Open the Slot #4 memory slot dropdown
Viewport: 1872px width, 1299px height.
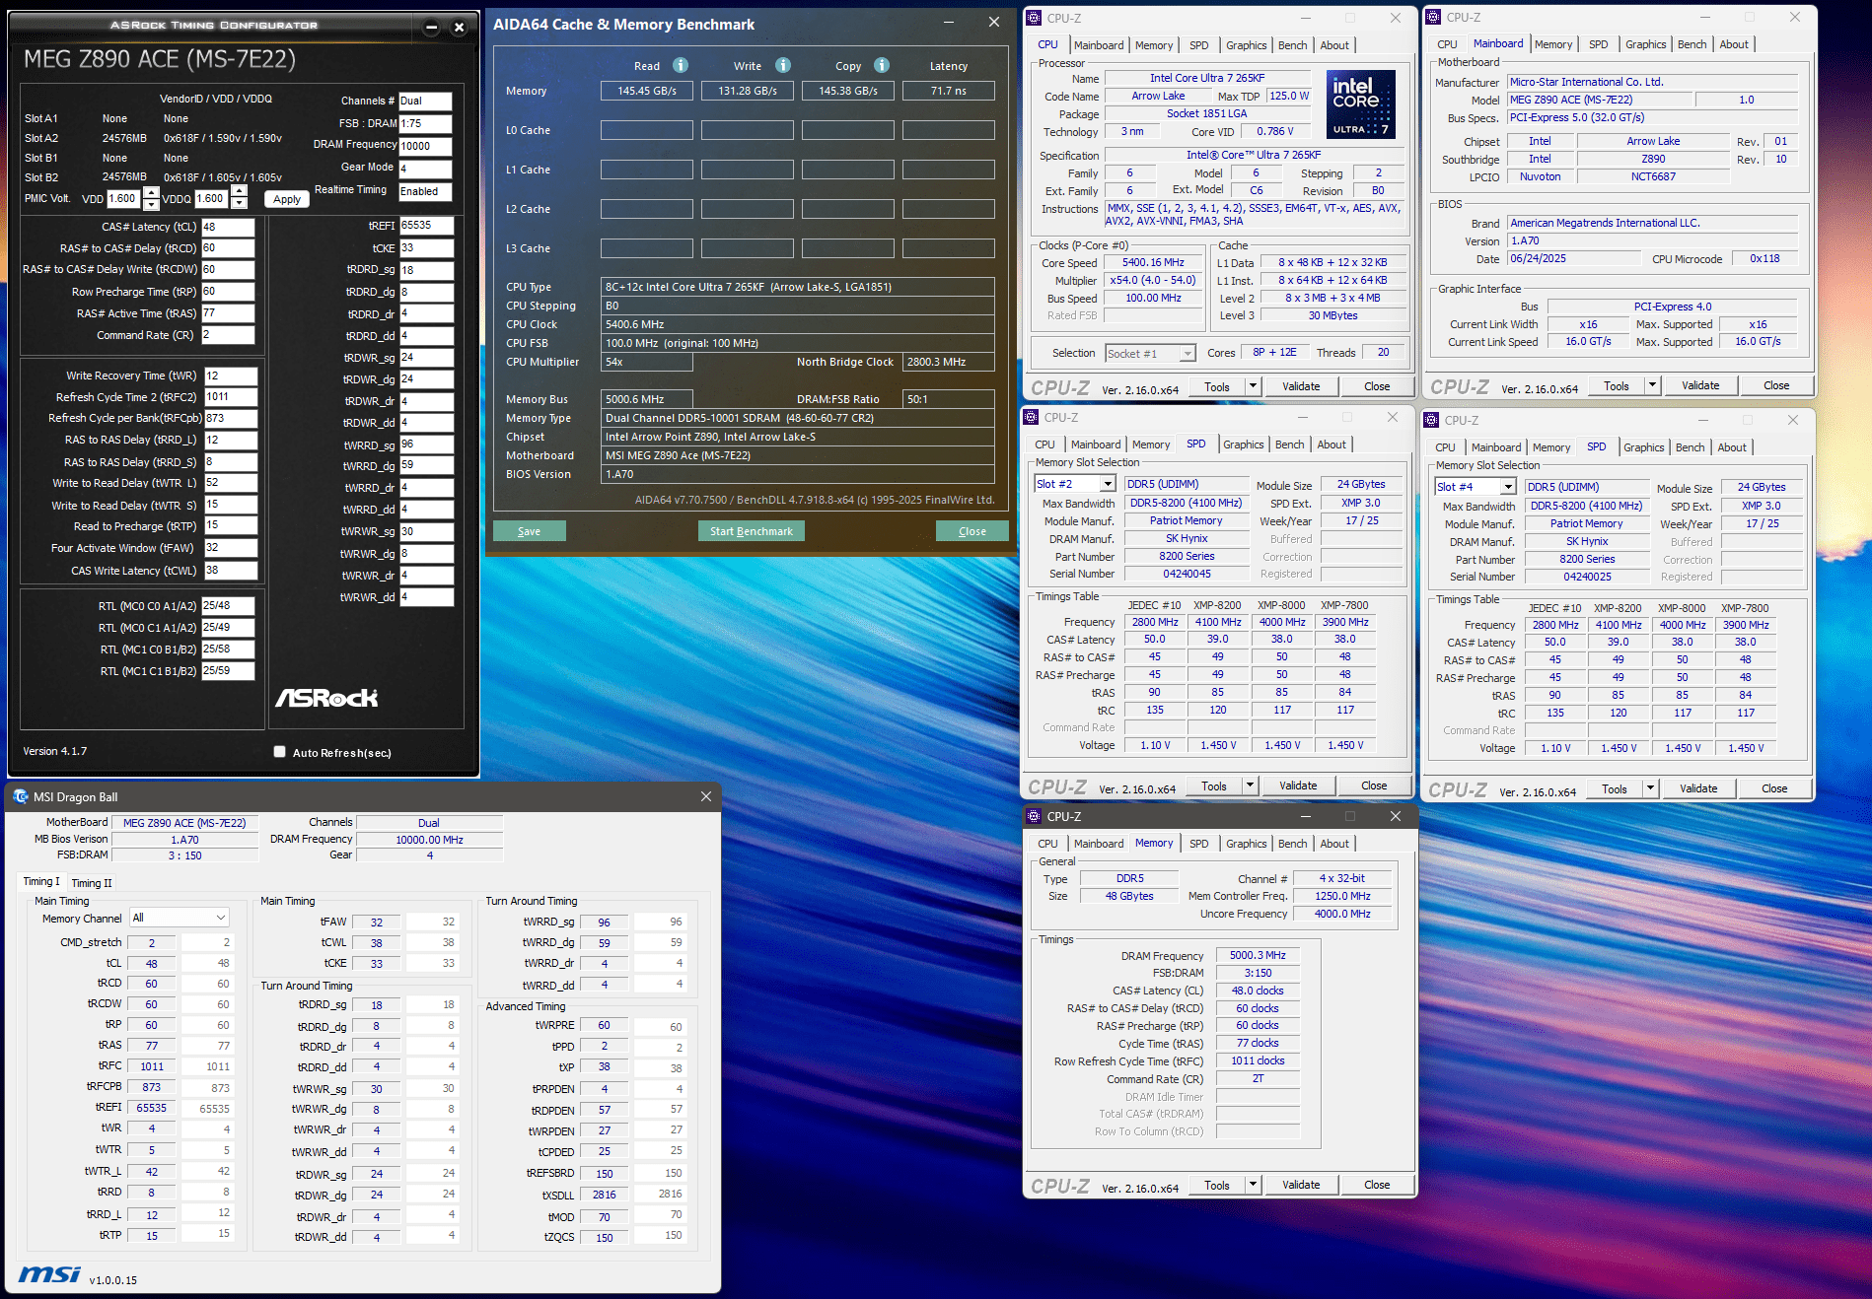point(1508,487)
